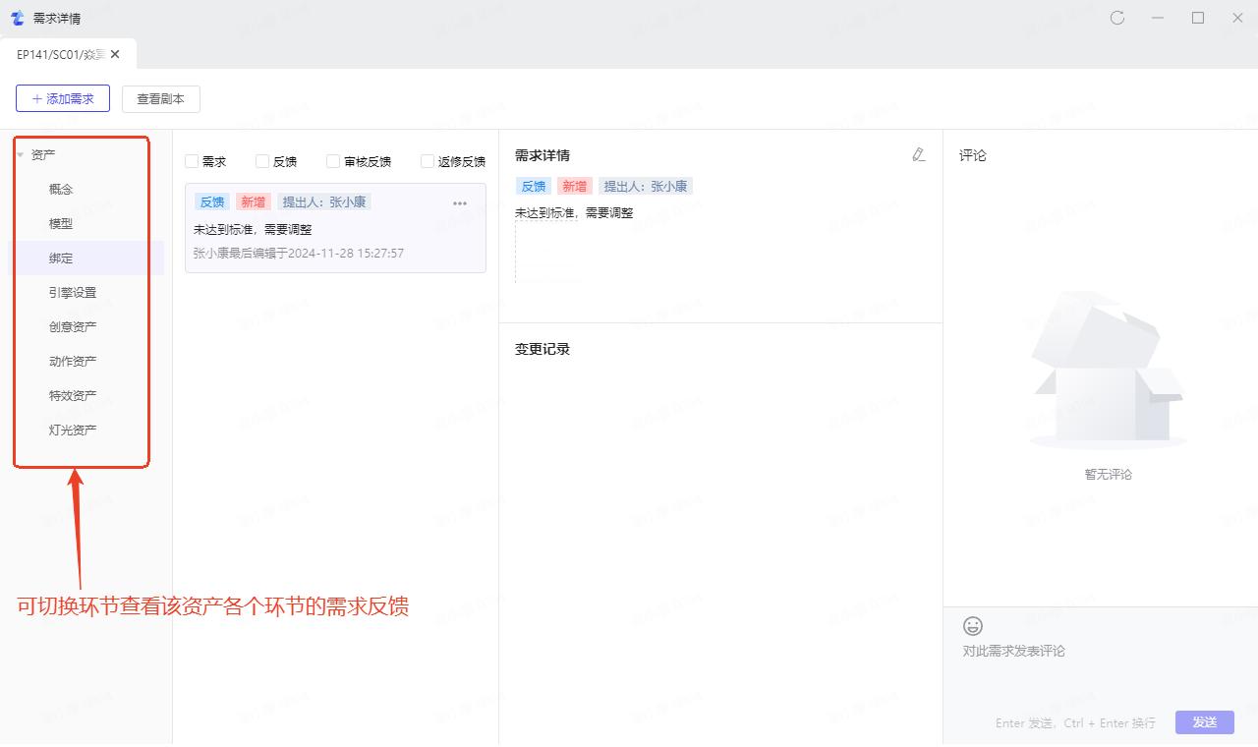The image size is (1258, 747).
Task: Click the edit pencil icon in 需求详情
Action: pos(918,154)
